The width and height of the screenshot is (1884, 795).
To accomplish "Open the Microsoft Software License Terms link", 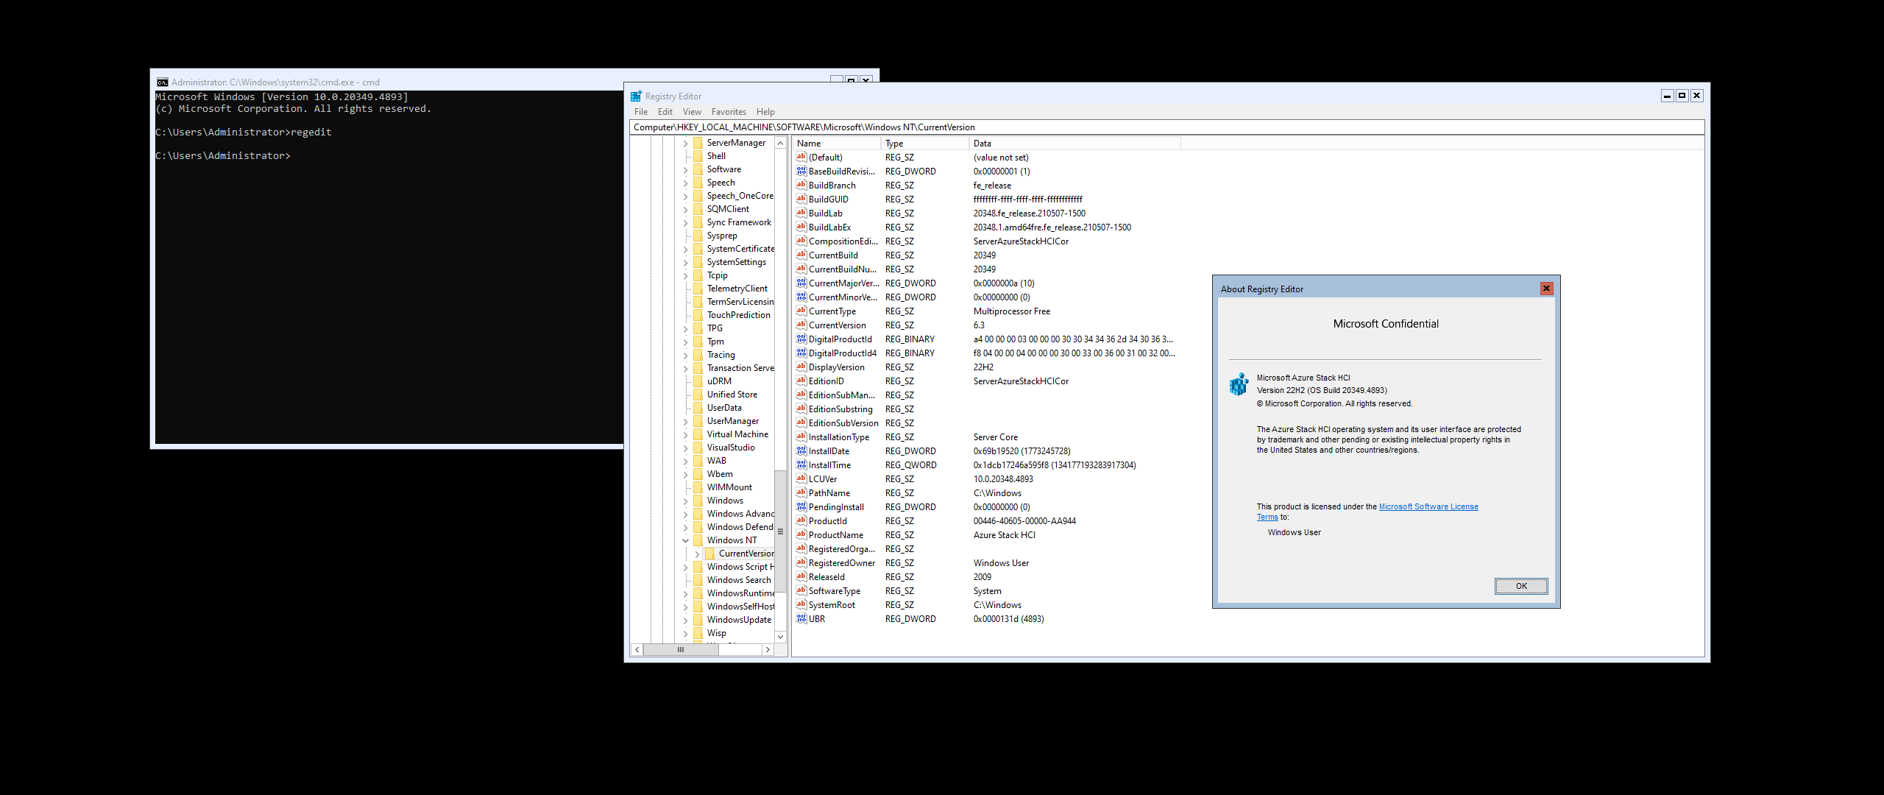I will pos(1427,506).
